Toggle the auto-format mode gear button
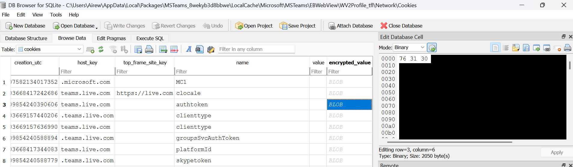This screenshot has width=573, height=167. (x=432, y=48)
